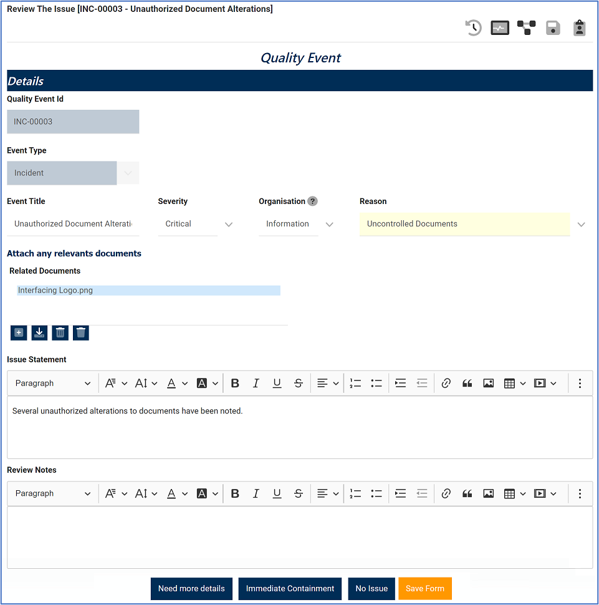Click the Organisation help question mark
The height and width of the screenshot is (605, 599).
[x=313, y=201]
